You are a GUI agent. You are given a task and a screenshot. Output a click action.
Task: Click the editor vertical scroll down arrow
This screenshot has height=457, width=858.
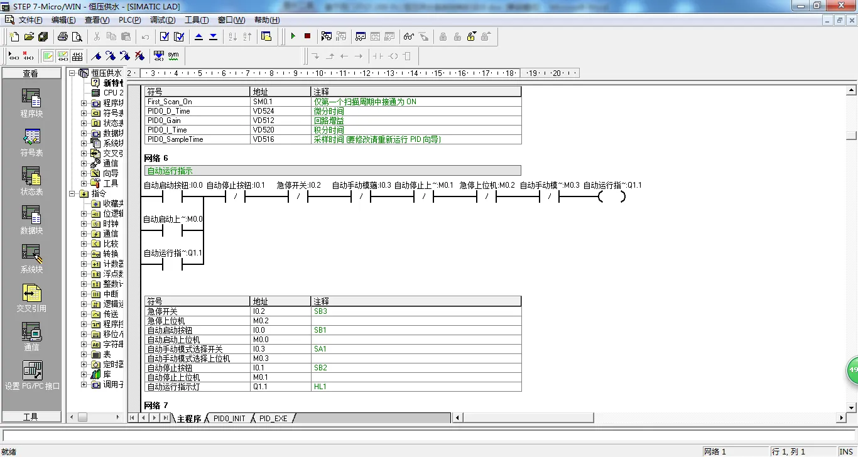pos(852,408)
